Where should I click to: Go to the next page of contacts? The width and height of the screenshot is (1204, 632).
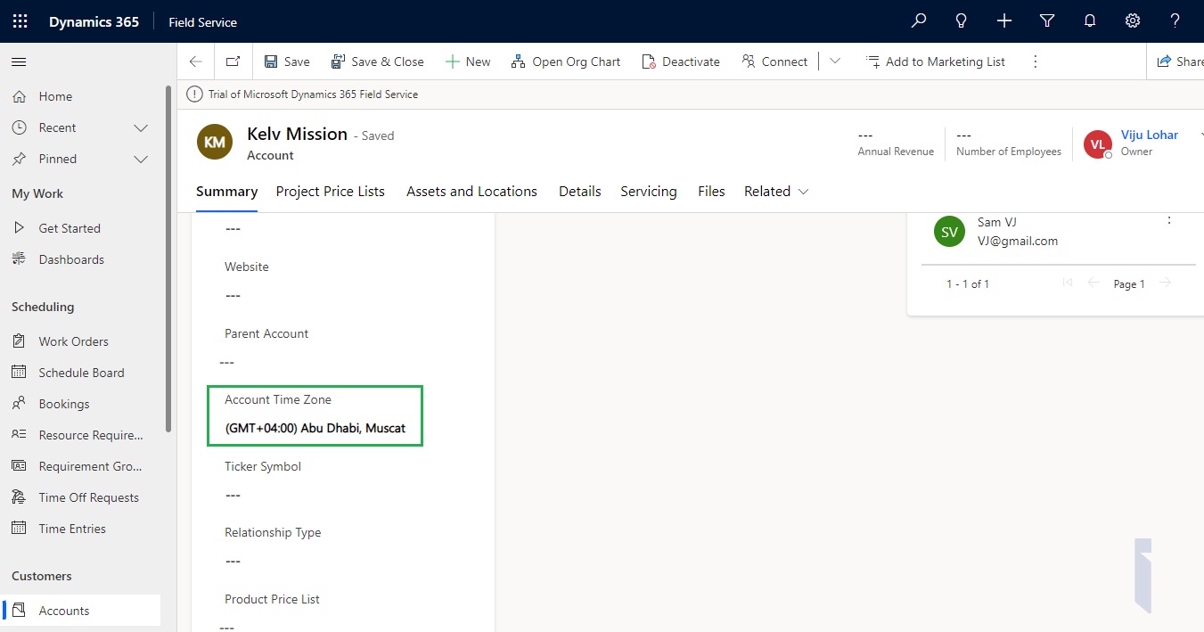tap(1166, 283)
